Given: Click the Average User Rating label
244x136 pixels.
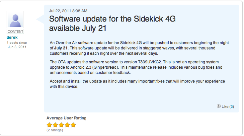Looking at the screenshot, I should click(66, 118).
